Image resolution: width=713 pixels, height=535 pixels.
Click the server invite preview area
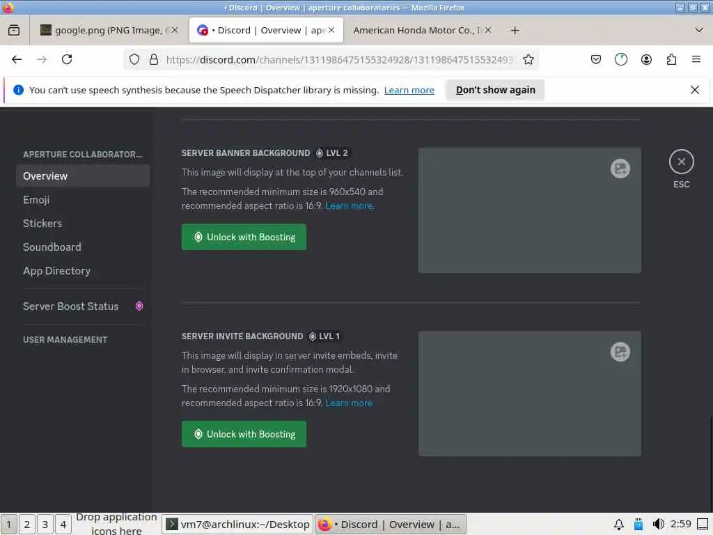tap(530, 394)
